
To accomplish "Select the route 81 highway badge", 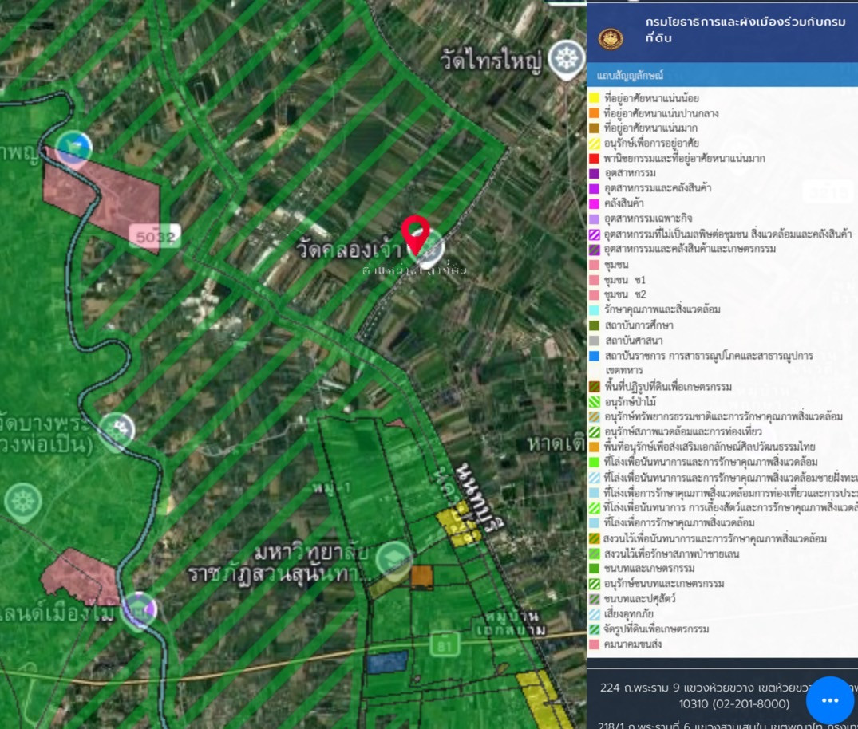I will [x=445, y=646].
